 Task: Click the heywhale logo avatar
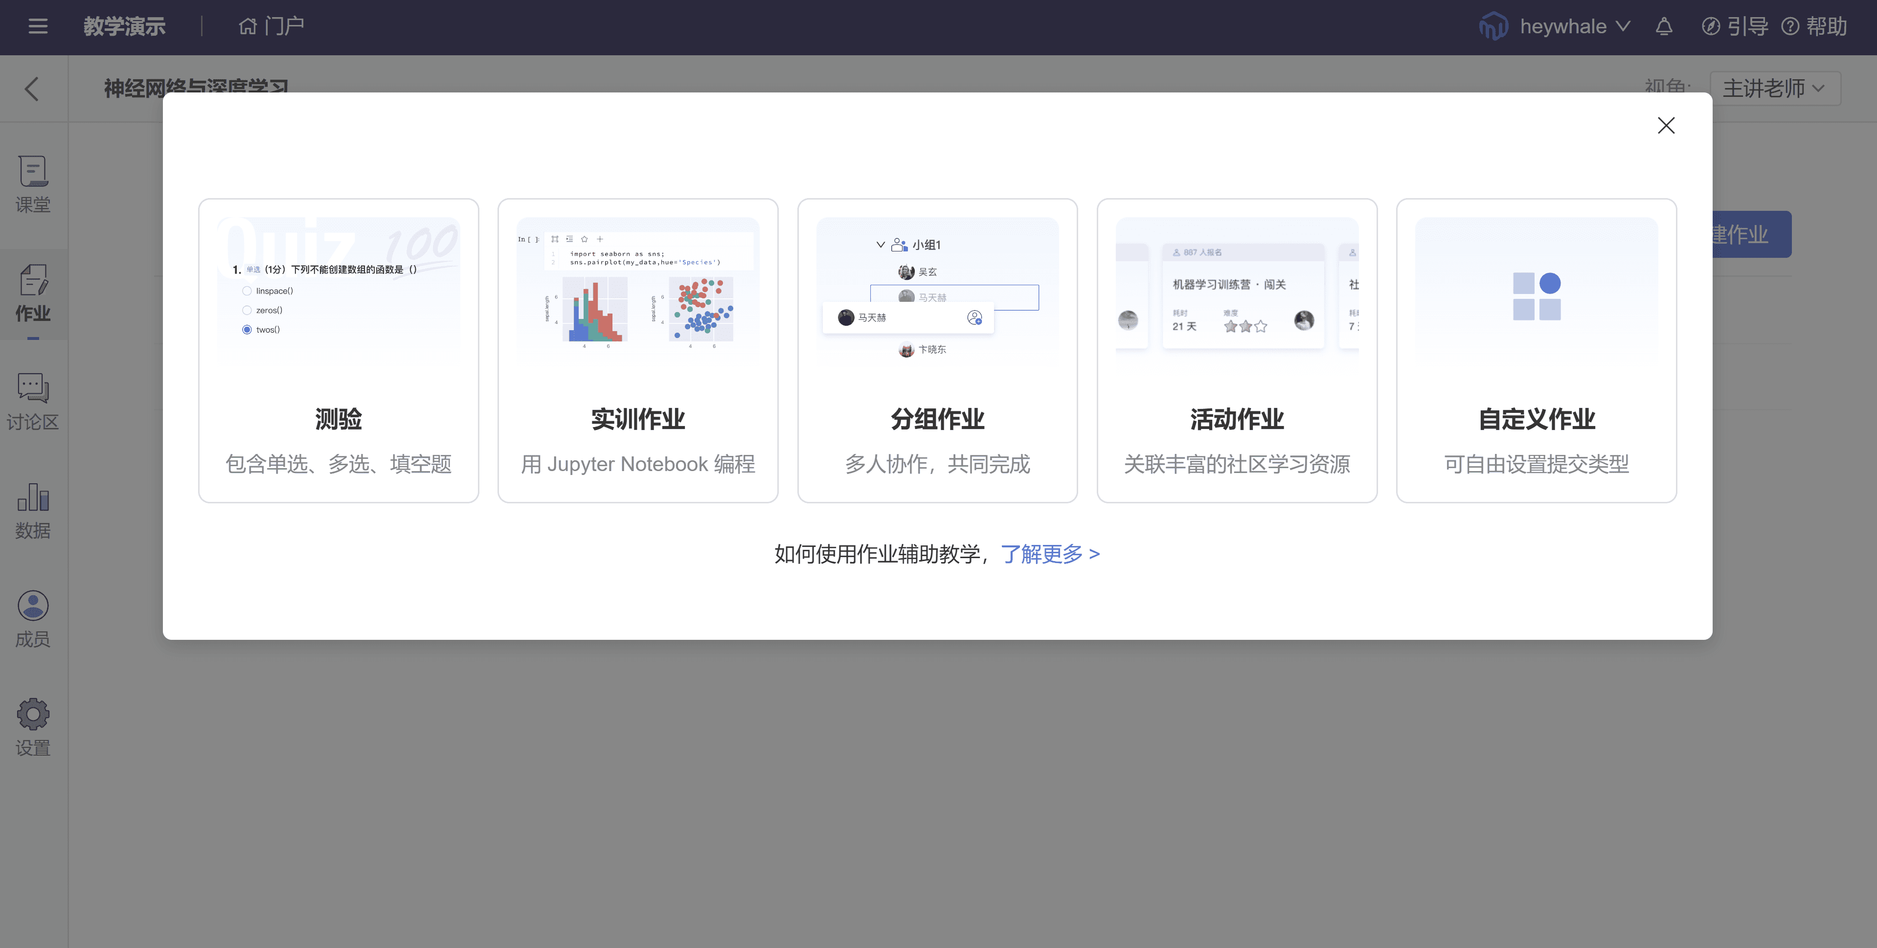point(1493,26)
